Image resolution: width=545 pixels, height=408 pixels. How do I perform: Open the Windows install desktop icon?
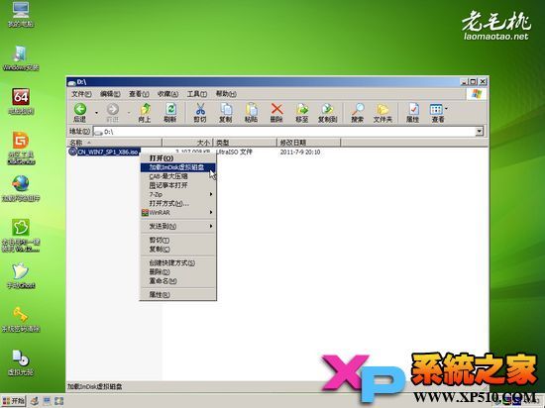click(21, 58)
